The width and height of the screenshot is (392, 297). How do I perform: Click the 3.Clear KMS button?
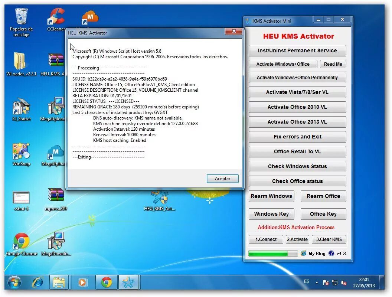coord(329,239)
